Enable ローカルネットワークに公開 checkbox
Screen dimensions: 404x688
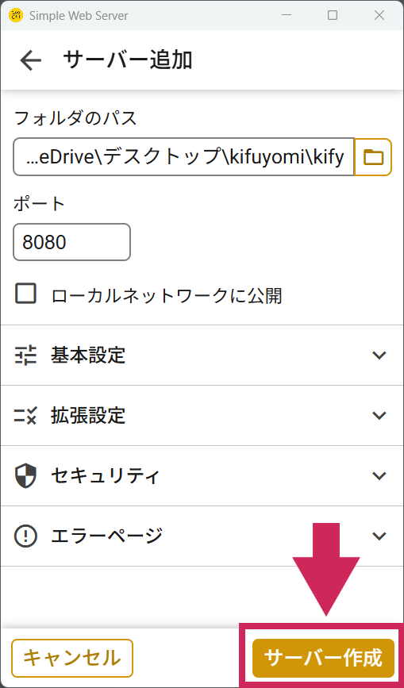pyautogui.click(x=26, y=294)
